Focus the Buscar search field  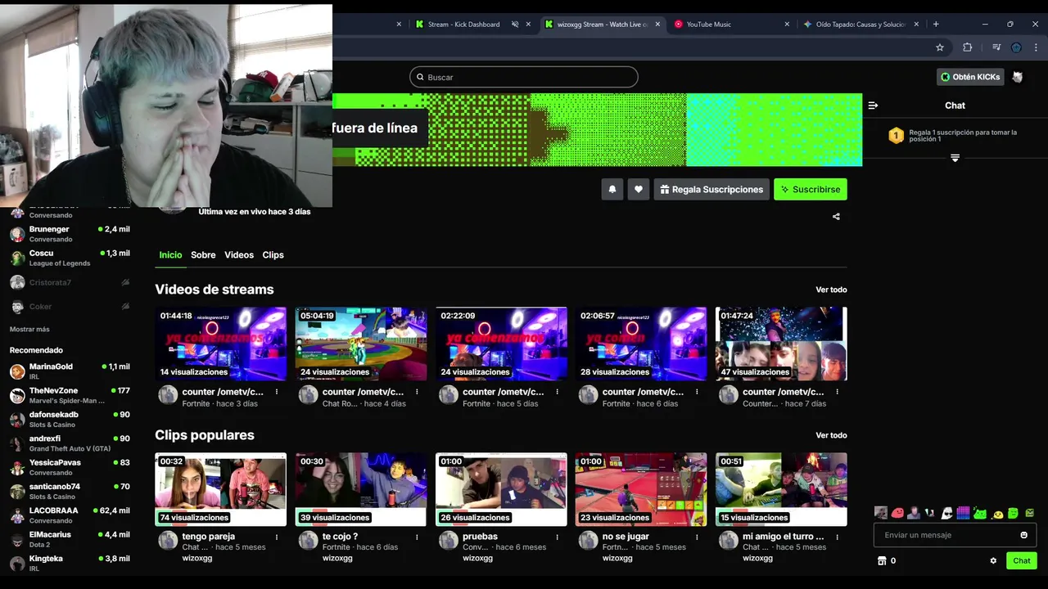tap(524, 77)
